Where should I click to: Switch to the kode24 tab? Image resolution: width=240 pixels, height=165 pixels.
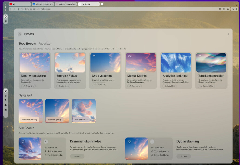coord(66,4)
